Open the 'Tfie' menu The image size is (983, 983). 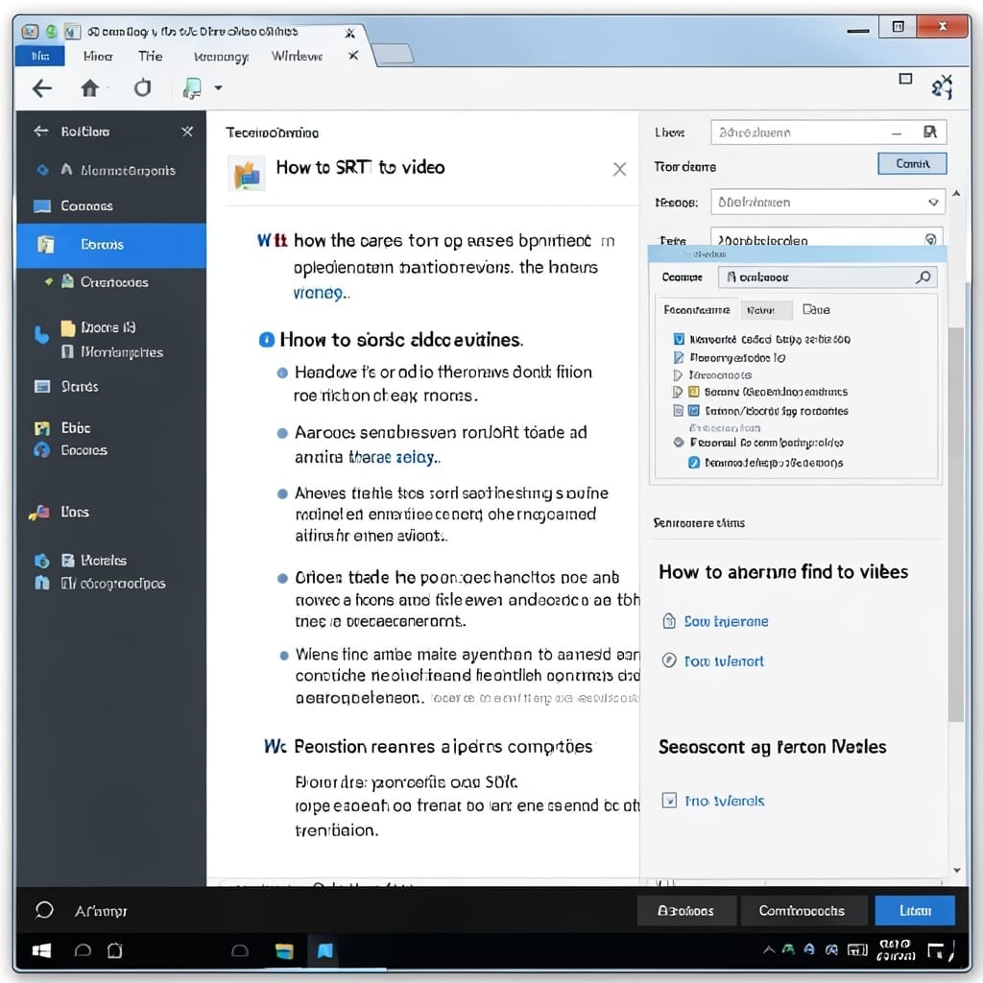(150, 57)
